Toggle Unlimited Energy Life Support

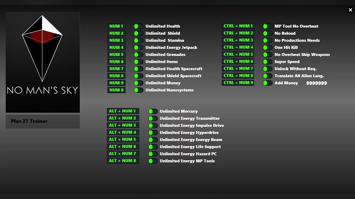coord(153,147)
